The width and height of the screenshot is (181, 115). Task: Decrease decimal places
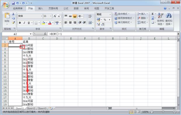click(x=103, y=24)
